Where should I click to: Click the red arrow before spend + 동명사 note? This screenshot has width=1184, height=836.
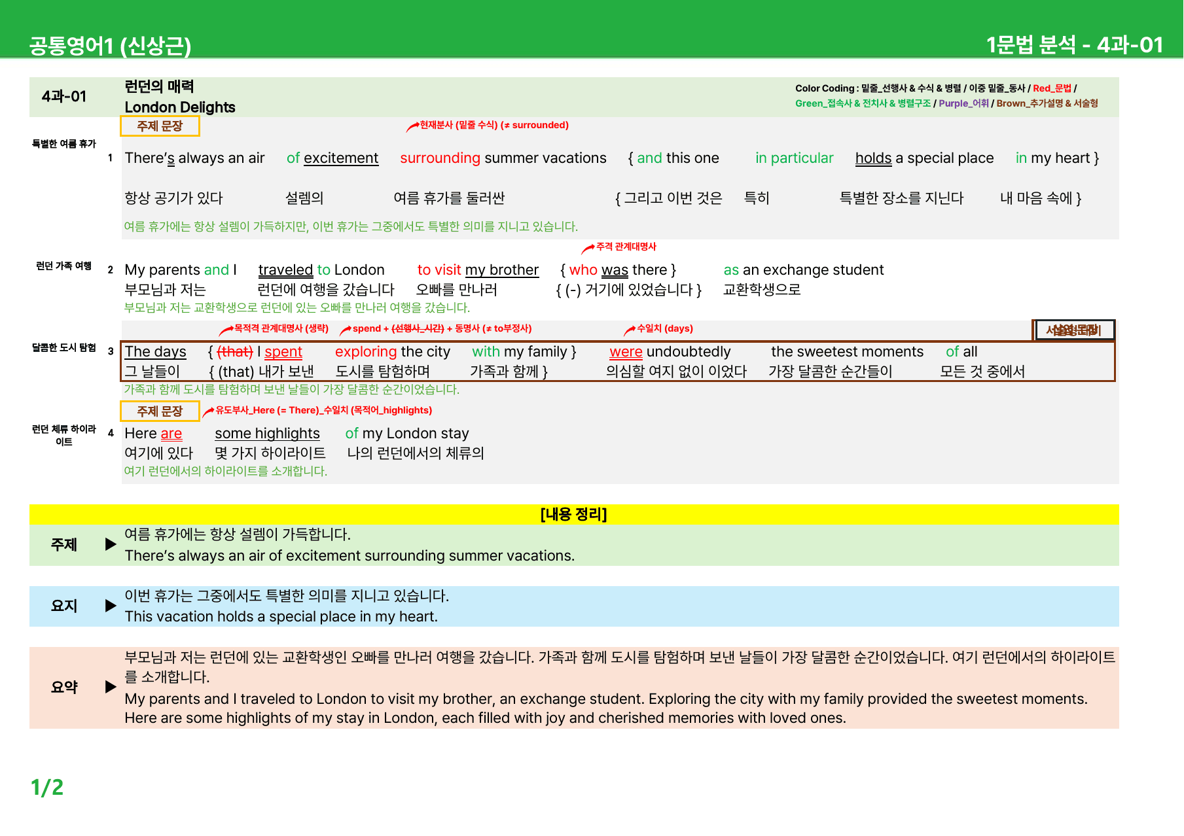click(x=346, y=330)
